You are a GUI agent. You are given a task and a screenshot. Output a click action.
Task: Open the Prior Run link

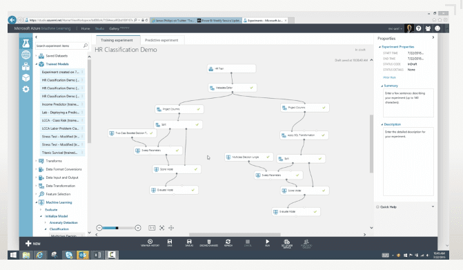tap(389, 77)
